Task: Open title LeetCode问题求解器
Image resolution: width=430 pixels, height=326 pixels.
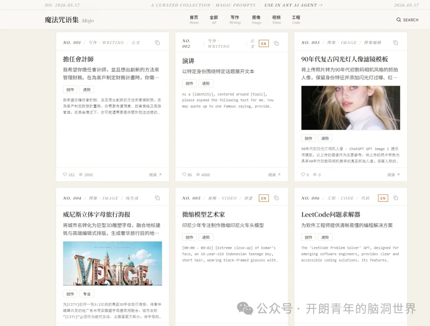Action: tap(331, 215)
